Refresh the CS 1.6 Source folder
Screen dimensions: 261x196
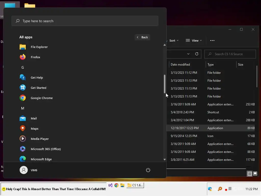[197, 54]
